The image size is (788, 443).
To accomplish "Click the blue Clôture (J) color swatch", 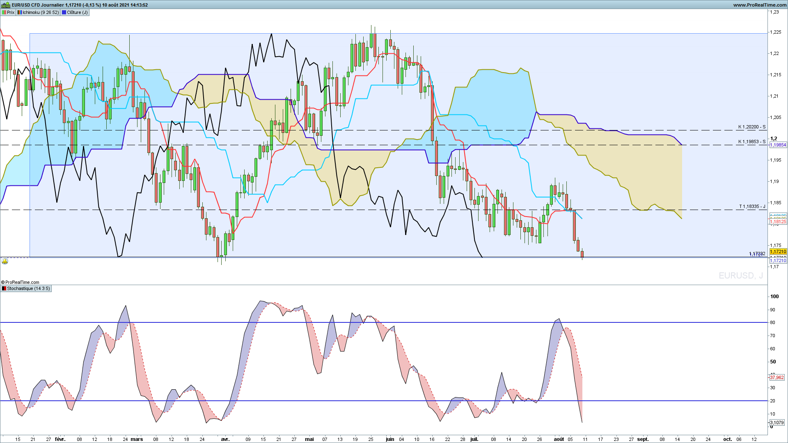I will 64,12.
